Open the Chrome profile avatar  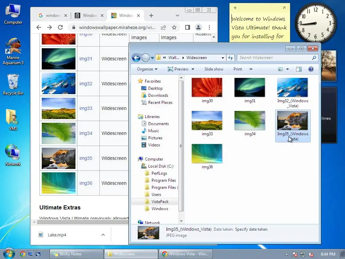pos(198,27)
